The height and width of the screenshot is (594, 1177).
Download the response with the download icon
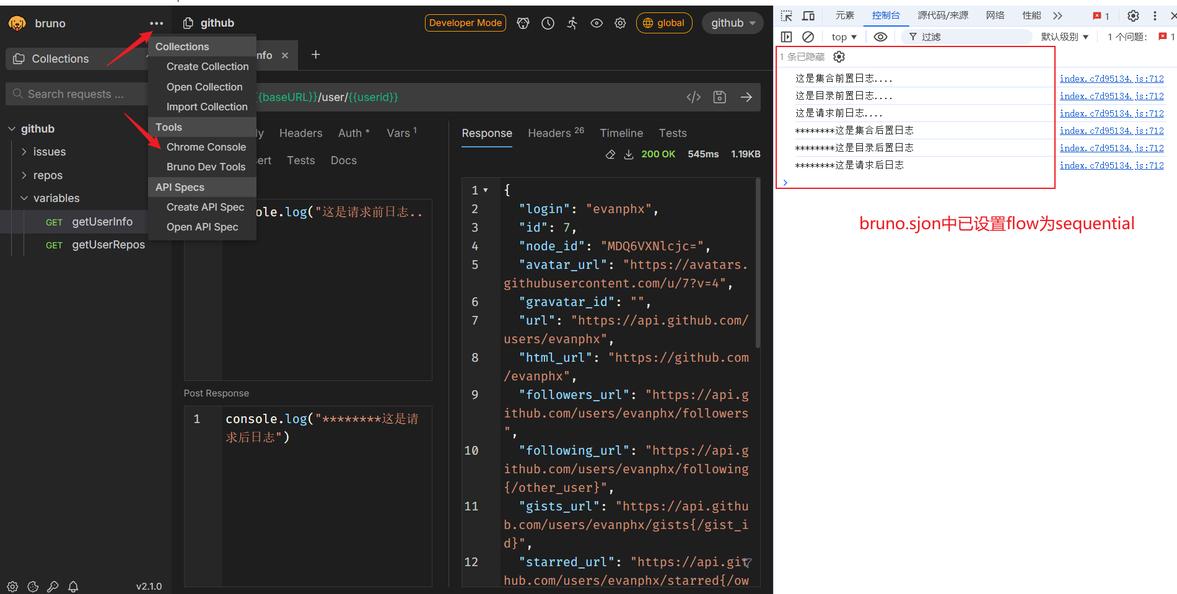pyautogui.click(x=629, y=154)
